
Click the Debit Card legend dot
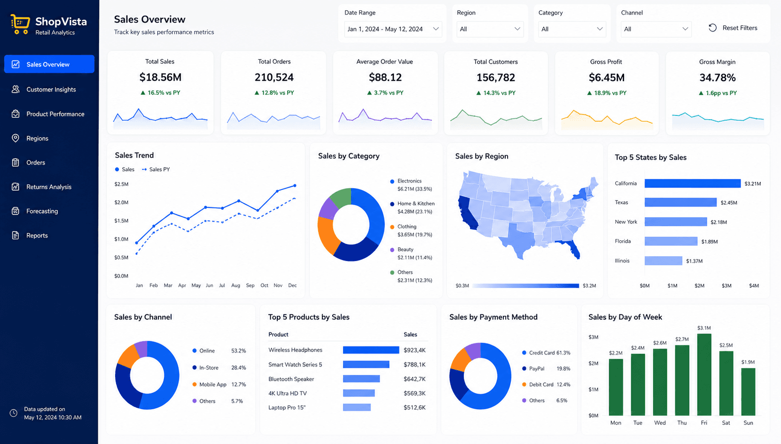click(524, 384)
